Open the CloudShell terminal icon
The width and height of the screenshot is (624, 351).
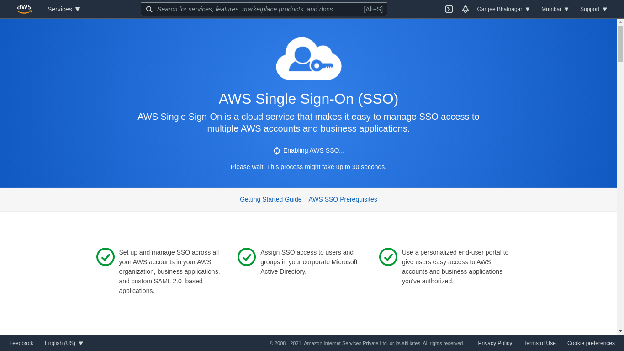pyautogui.click(x=449, y=9)
